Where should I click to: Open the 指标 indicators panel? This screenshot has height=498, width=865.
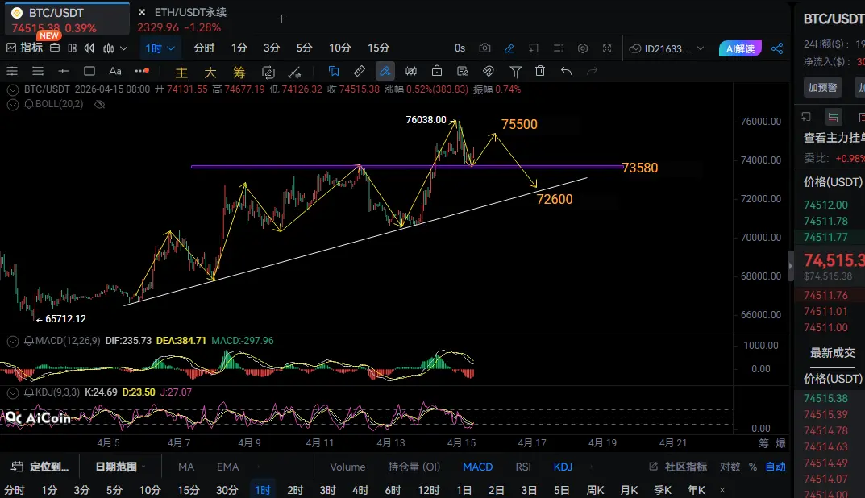point(25,48)
